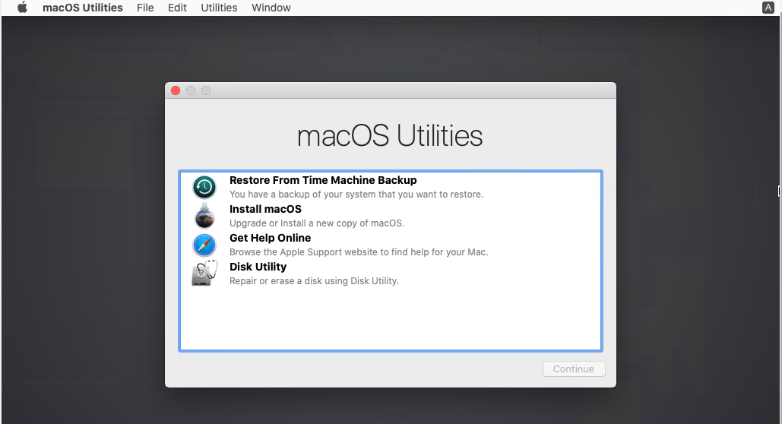782x424 pixels.
Task: Open the File menu
Action: (x=145, y=8)
